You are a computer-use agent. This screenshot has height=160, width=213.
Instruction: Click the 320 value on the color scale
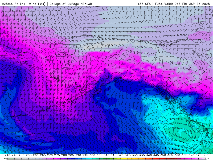(121, 155)
